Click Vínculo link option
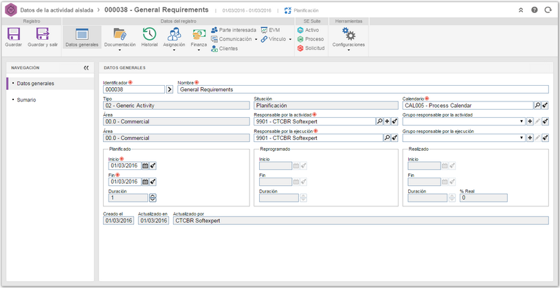 (273, 39)
